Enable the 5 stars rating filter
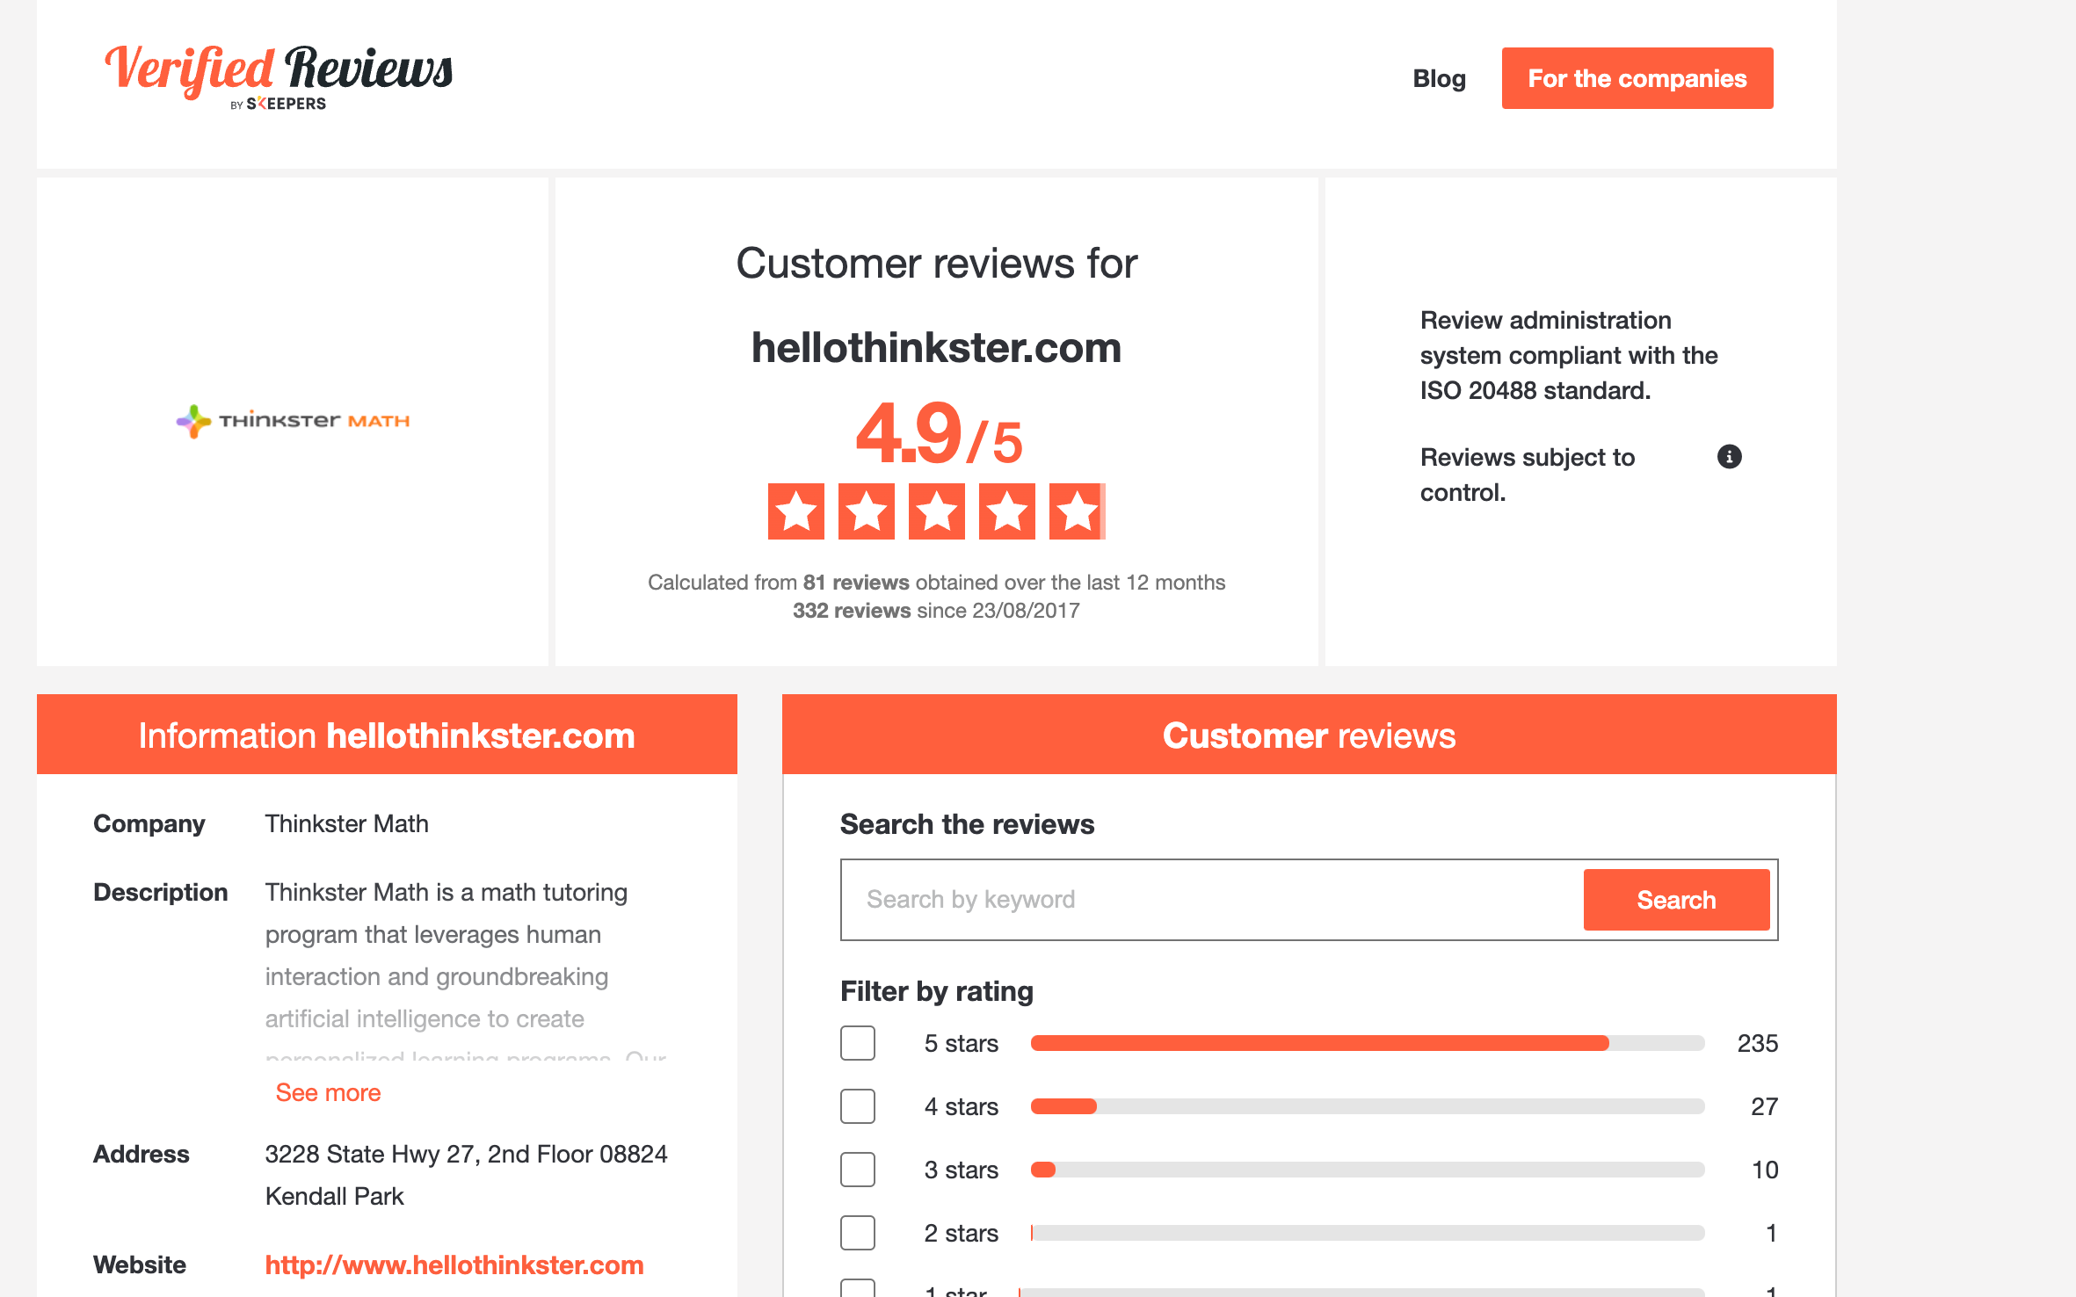 pos(857,1043)
